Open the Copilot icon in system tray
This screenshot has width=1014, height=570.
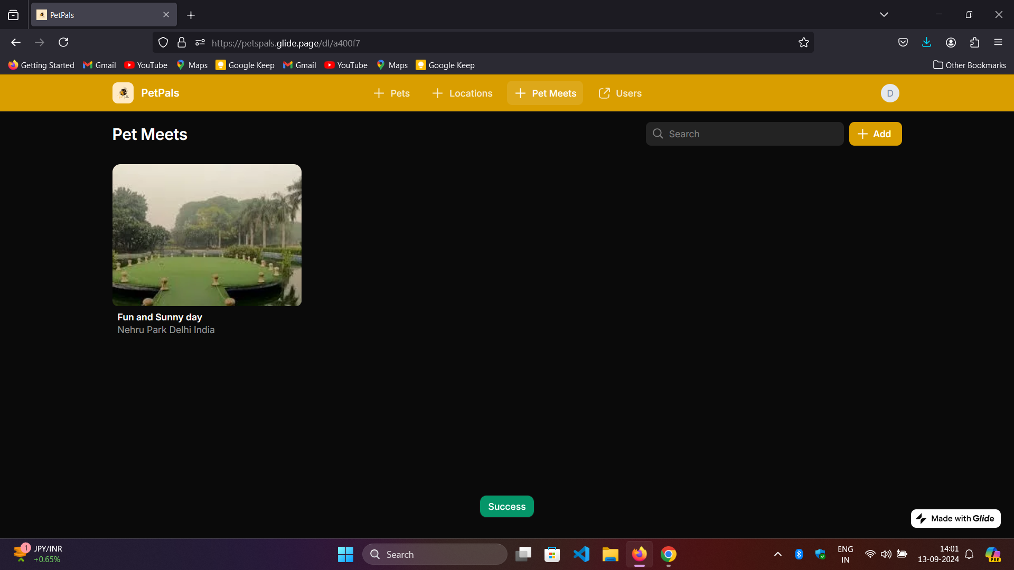[x=994, y=554]
